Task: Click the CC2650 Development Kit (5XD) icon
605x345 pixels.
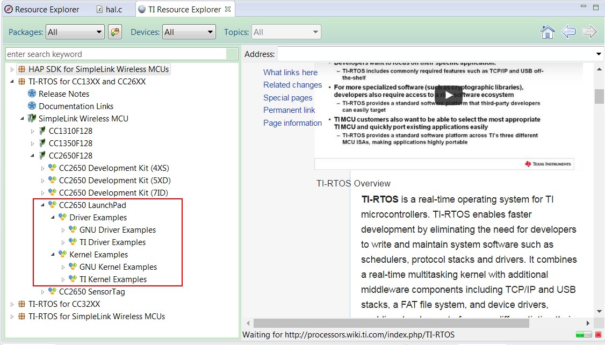Action: click(x=53, y=180)
